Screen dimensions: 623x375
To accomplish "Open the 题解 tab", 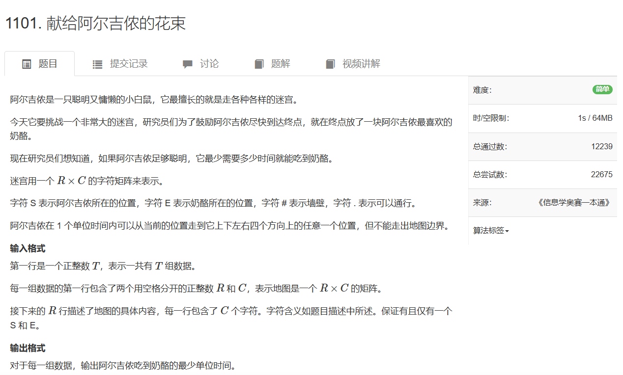I will (x=273, y=63).
